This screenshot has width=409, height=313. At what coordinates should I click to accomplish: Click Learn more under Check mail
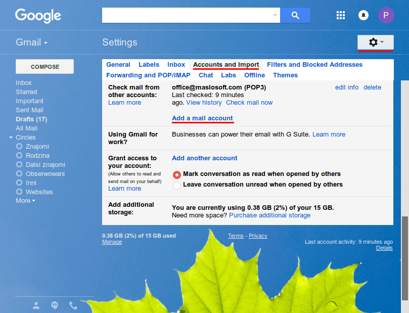(125, 103)
